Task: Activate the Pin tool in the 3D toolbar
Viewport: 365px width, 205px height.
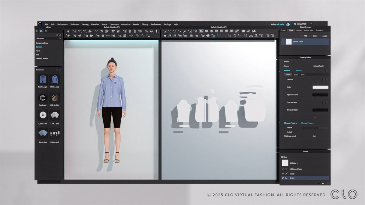Action: point(96,31)
